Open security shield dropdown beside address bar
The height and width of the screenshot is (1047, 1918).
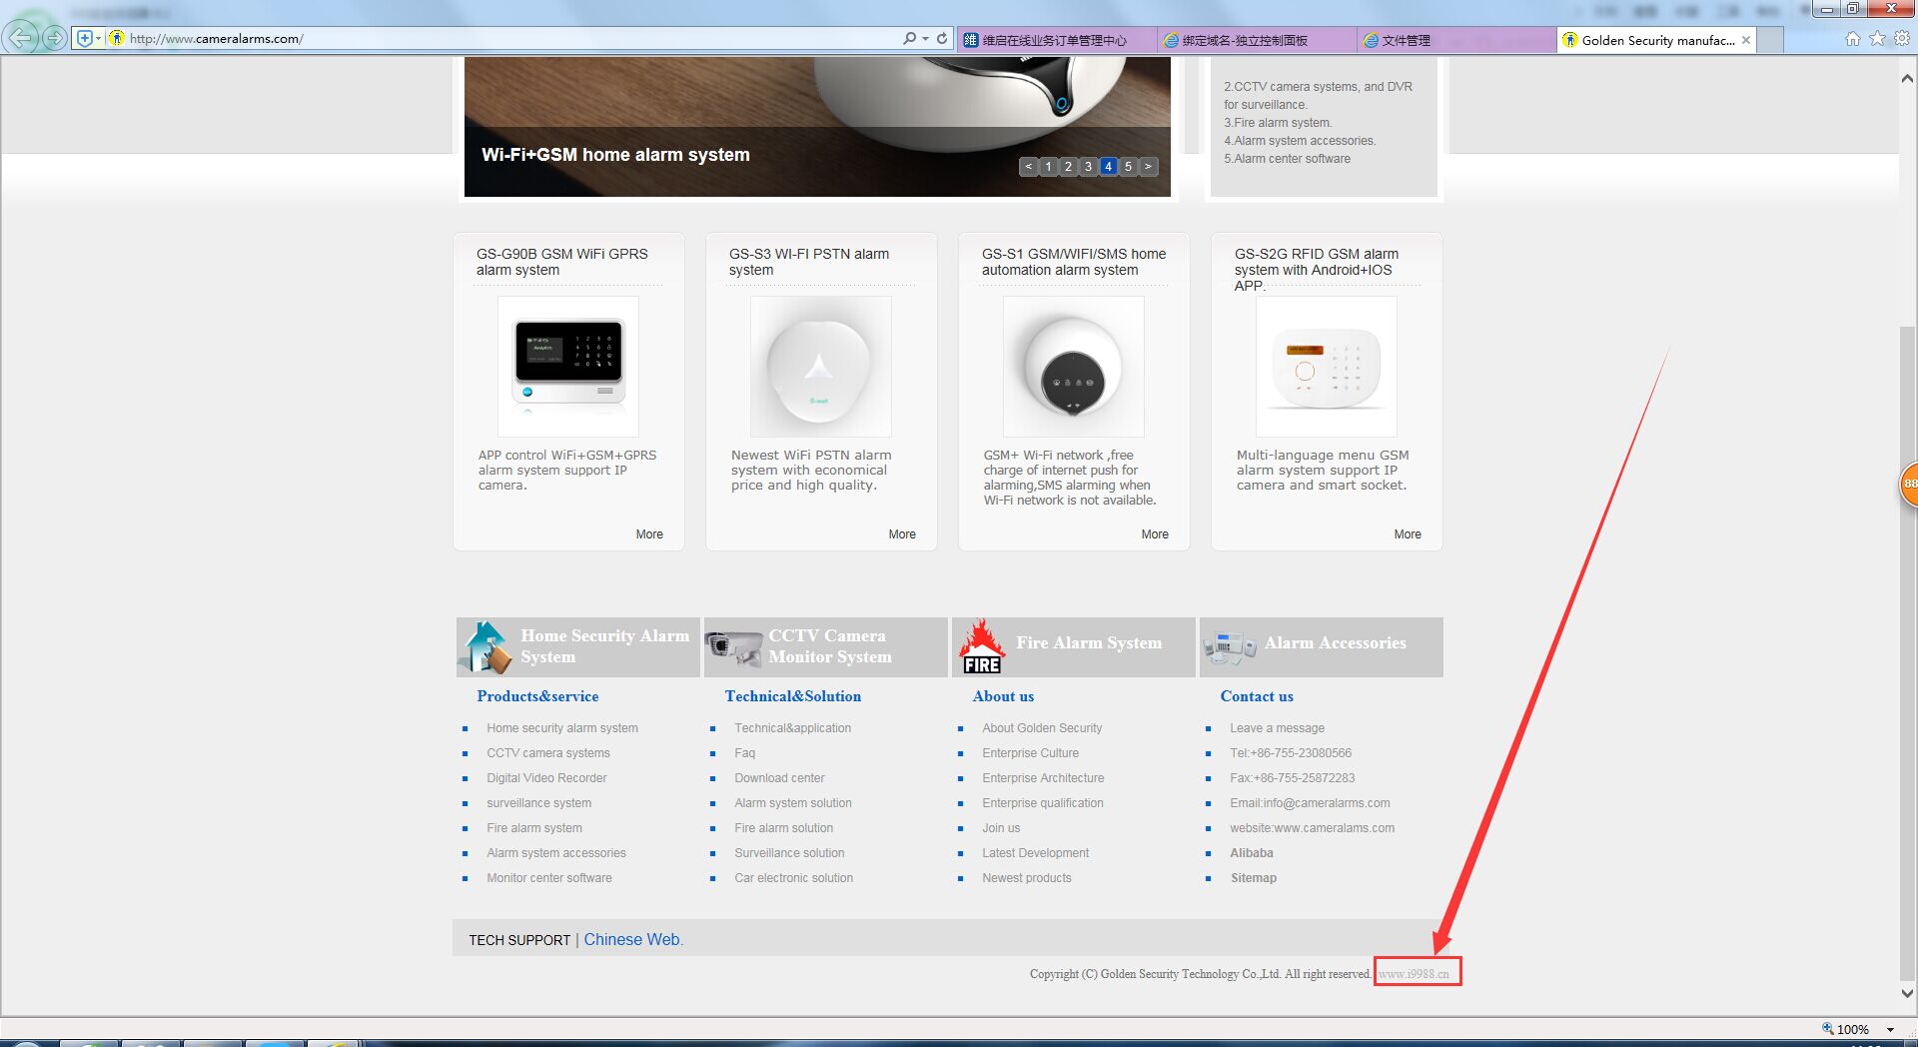[x=89, y=38]
